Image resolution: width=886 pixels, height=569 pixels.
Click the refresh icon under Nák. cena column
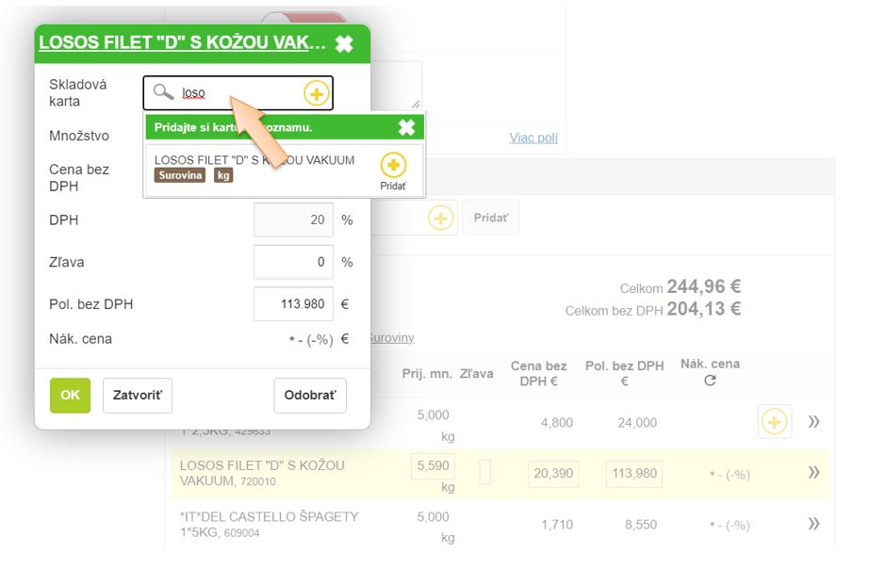click(x=710, y=381)
